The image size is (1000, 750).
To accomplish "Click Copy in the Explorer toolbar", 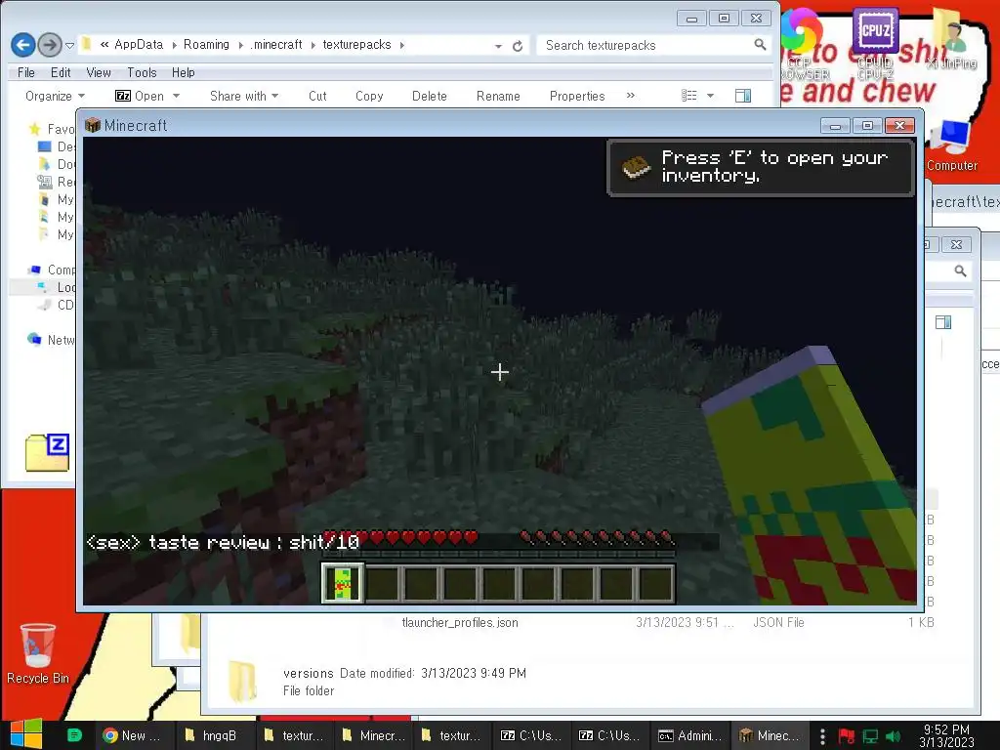I will click(x=369, y=97).
